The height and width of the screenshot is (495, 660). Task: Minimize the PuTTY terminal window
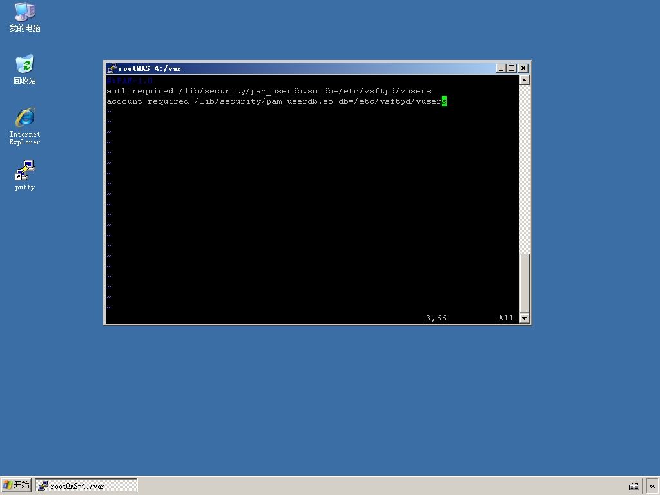(x=500, y=68)
